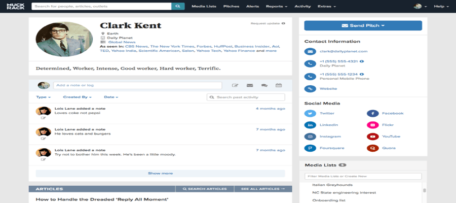
Task: Click the email envelope icon in activity toolbar
Action: tap(250, 85)
